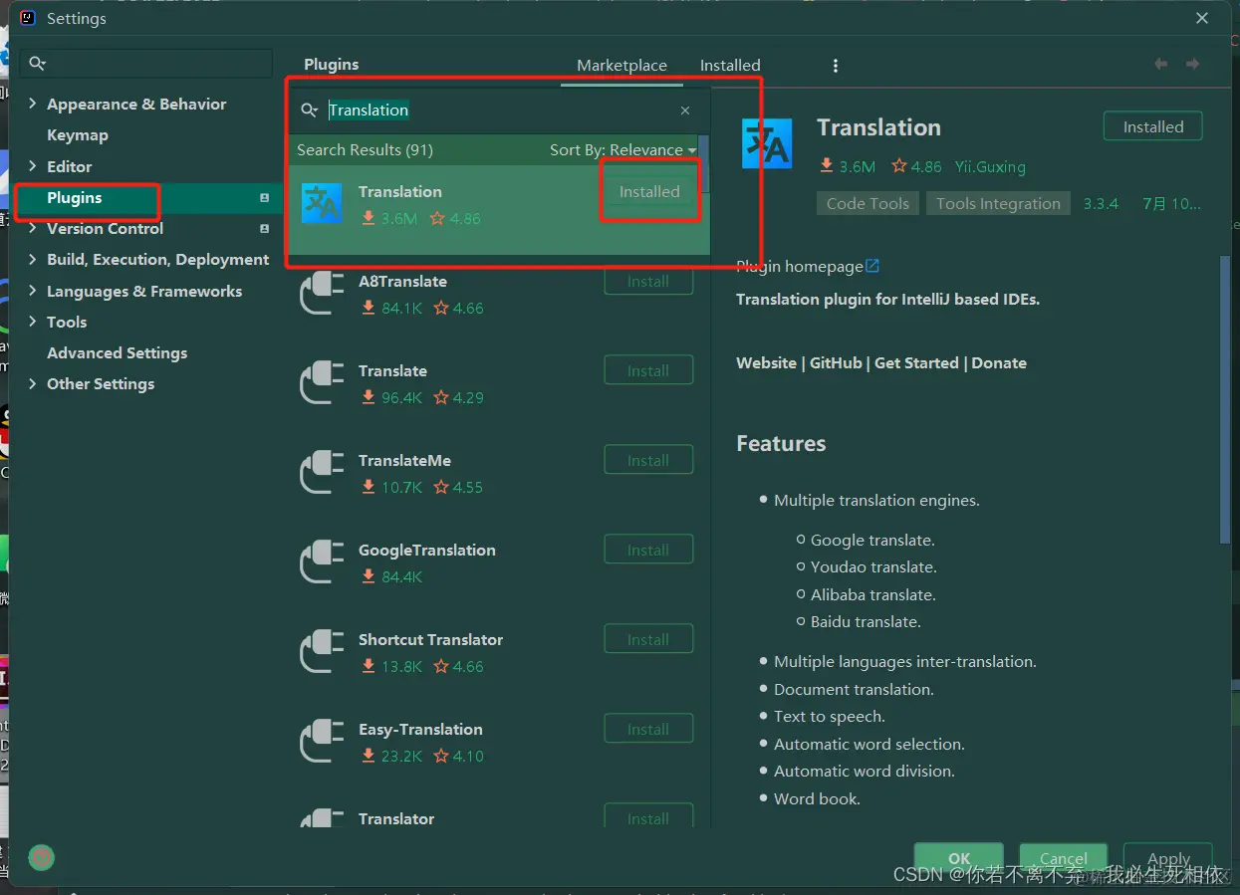This screenshot has height=895, width=1240.
Task: Click the GoogleTranslation plugin plug icon
Action: coord(322,562)
